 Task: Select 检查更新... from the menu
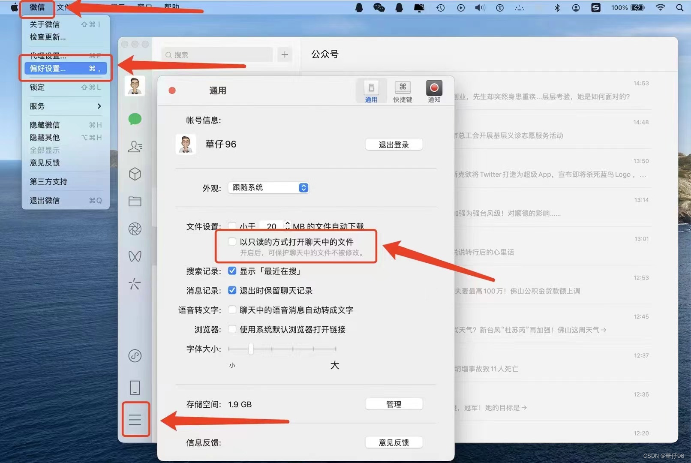pyautogui.click(x=66, y=37)
